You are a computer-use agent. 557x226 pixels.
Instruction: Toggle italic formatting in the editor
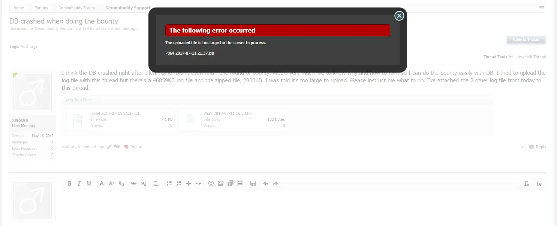(x=79, y=183)
